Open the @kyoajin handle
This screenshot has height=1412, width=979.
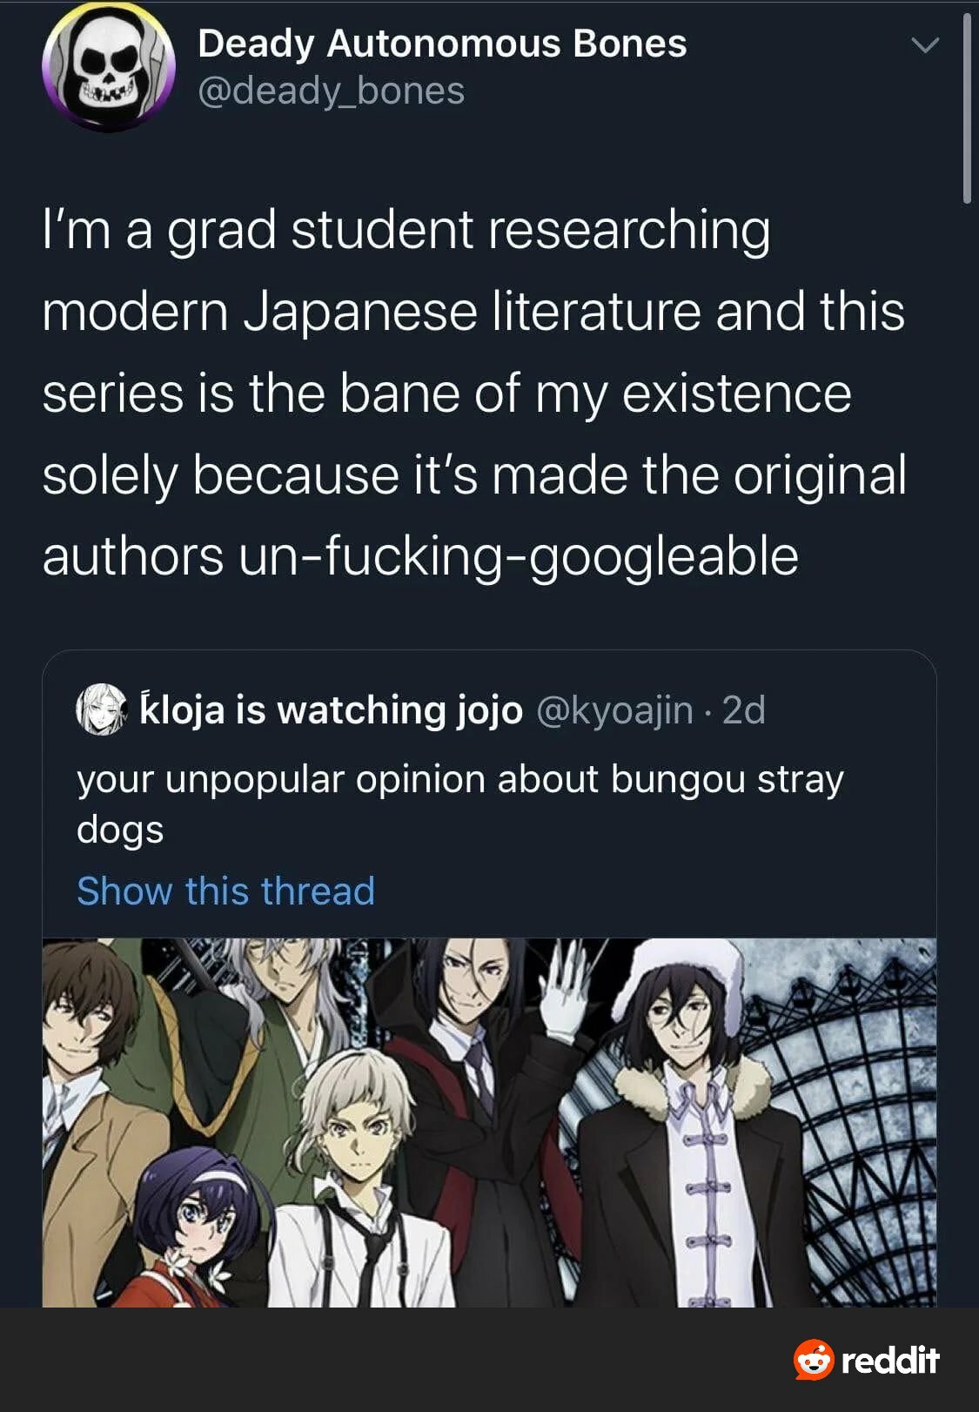click(x=615, y=710)
